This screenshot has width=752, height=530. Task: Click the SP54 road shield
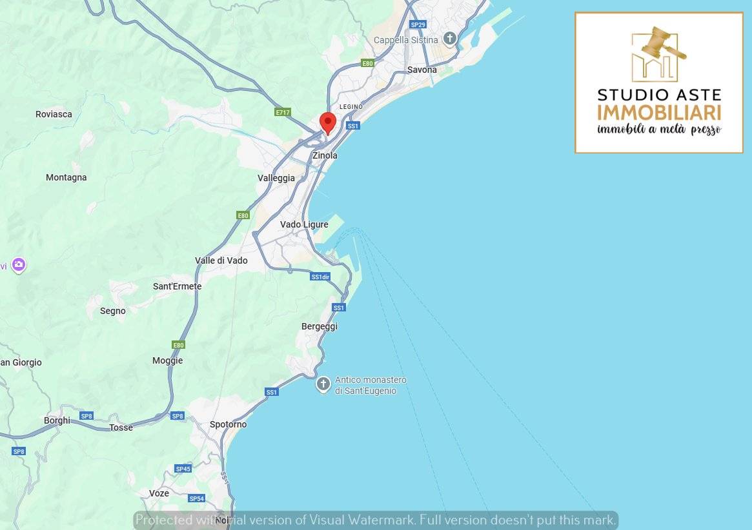point(197,498)
